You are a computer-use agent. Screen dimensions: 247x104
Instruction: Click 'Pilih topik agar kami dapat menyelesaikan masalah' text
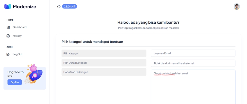[x=148, y=28]
